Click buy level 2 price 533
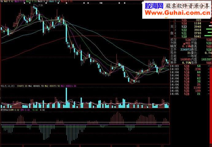Screen dimensions: 212x147 coord(184,27)
